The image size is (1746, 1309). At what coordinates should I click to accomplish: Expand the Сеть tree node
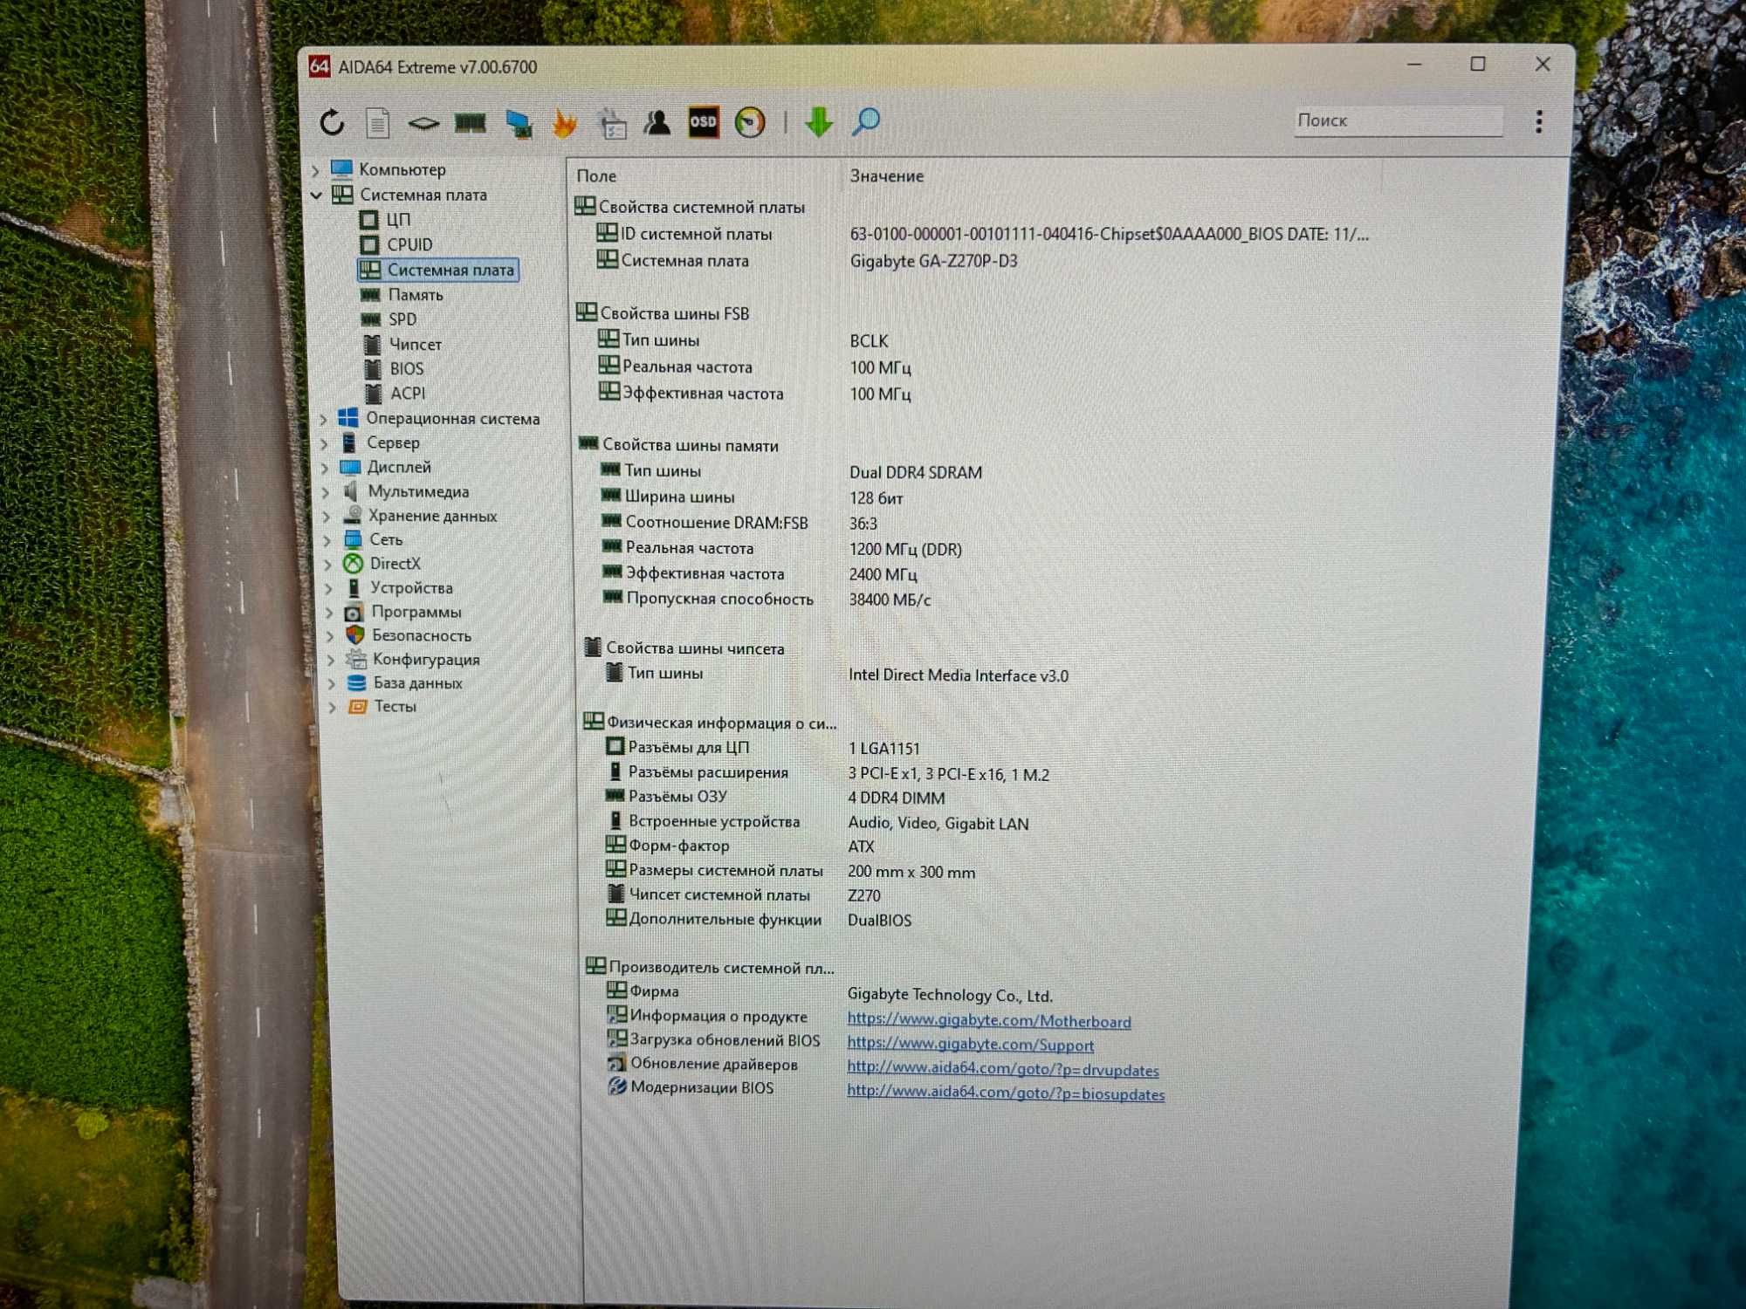click(x=328, y=541)
